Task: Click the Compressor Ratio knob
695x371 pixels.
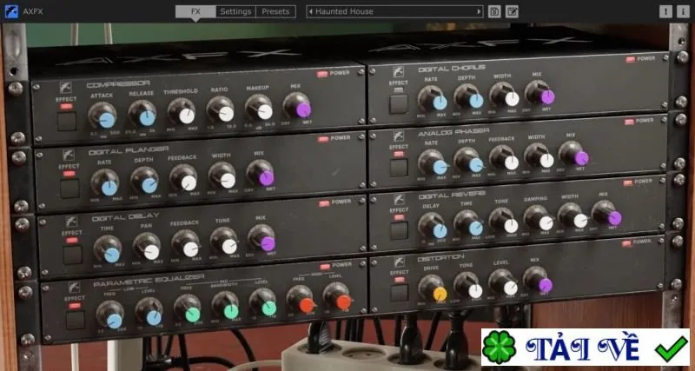Action: (221, 109)
